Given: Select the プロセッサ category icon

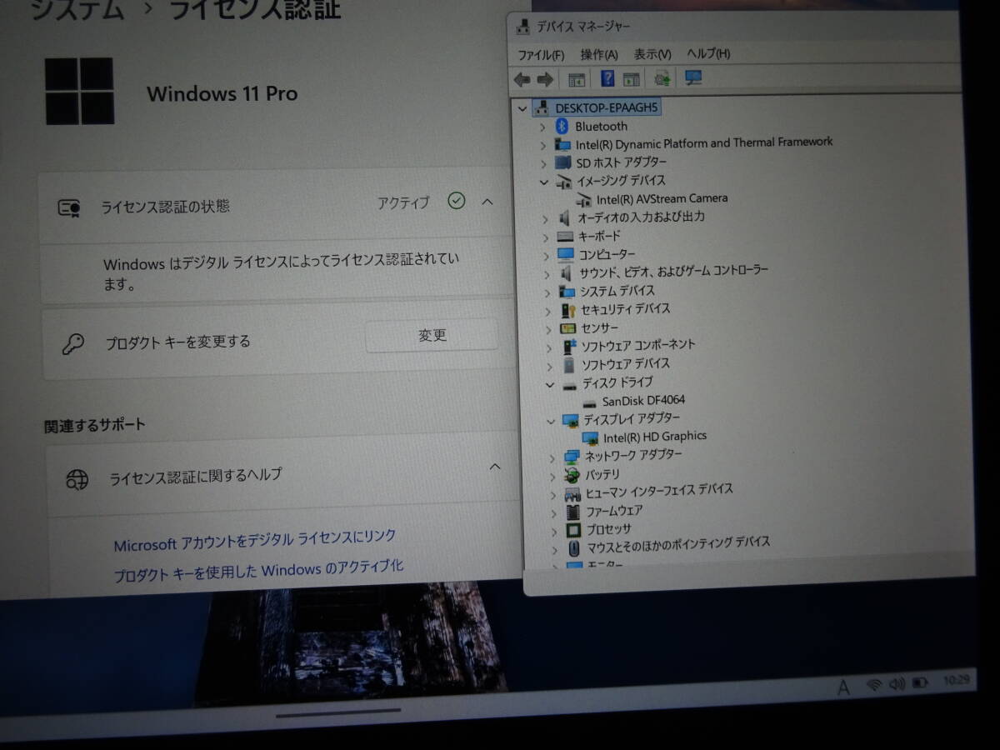Looking at the screenshot, I should coord(573,530).
